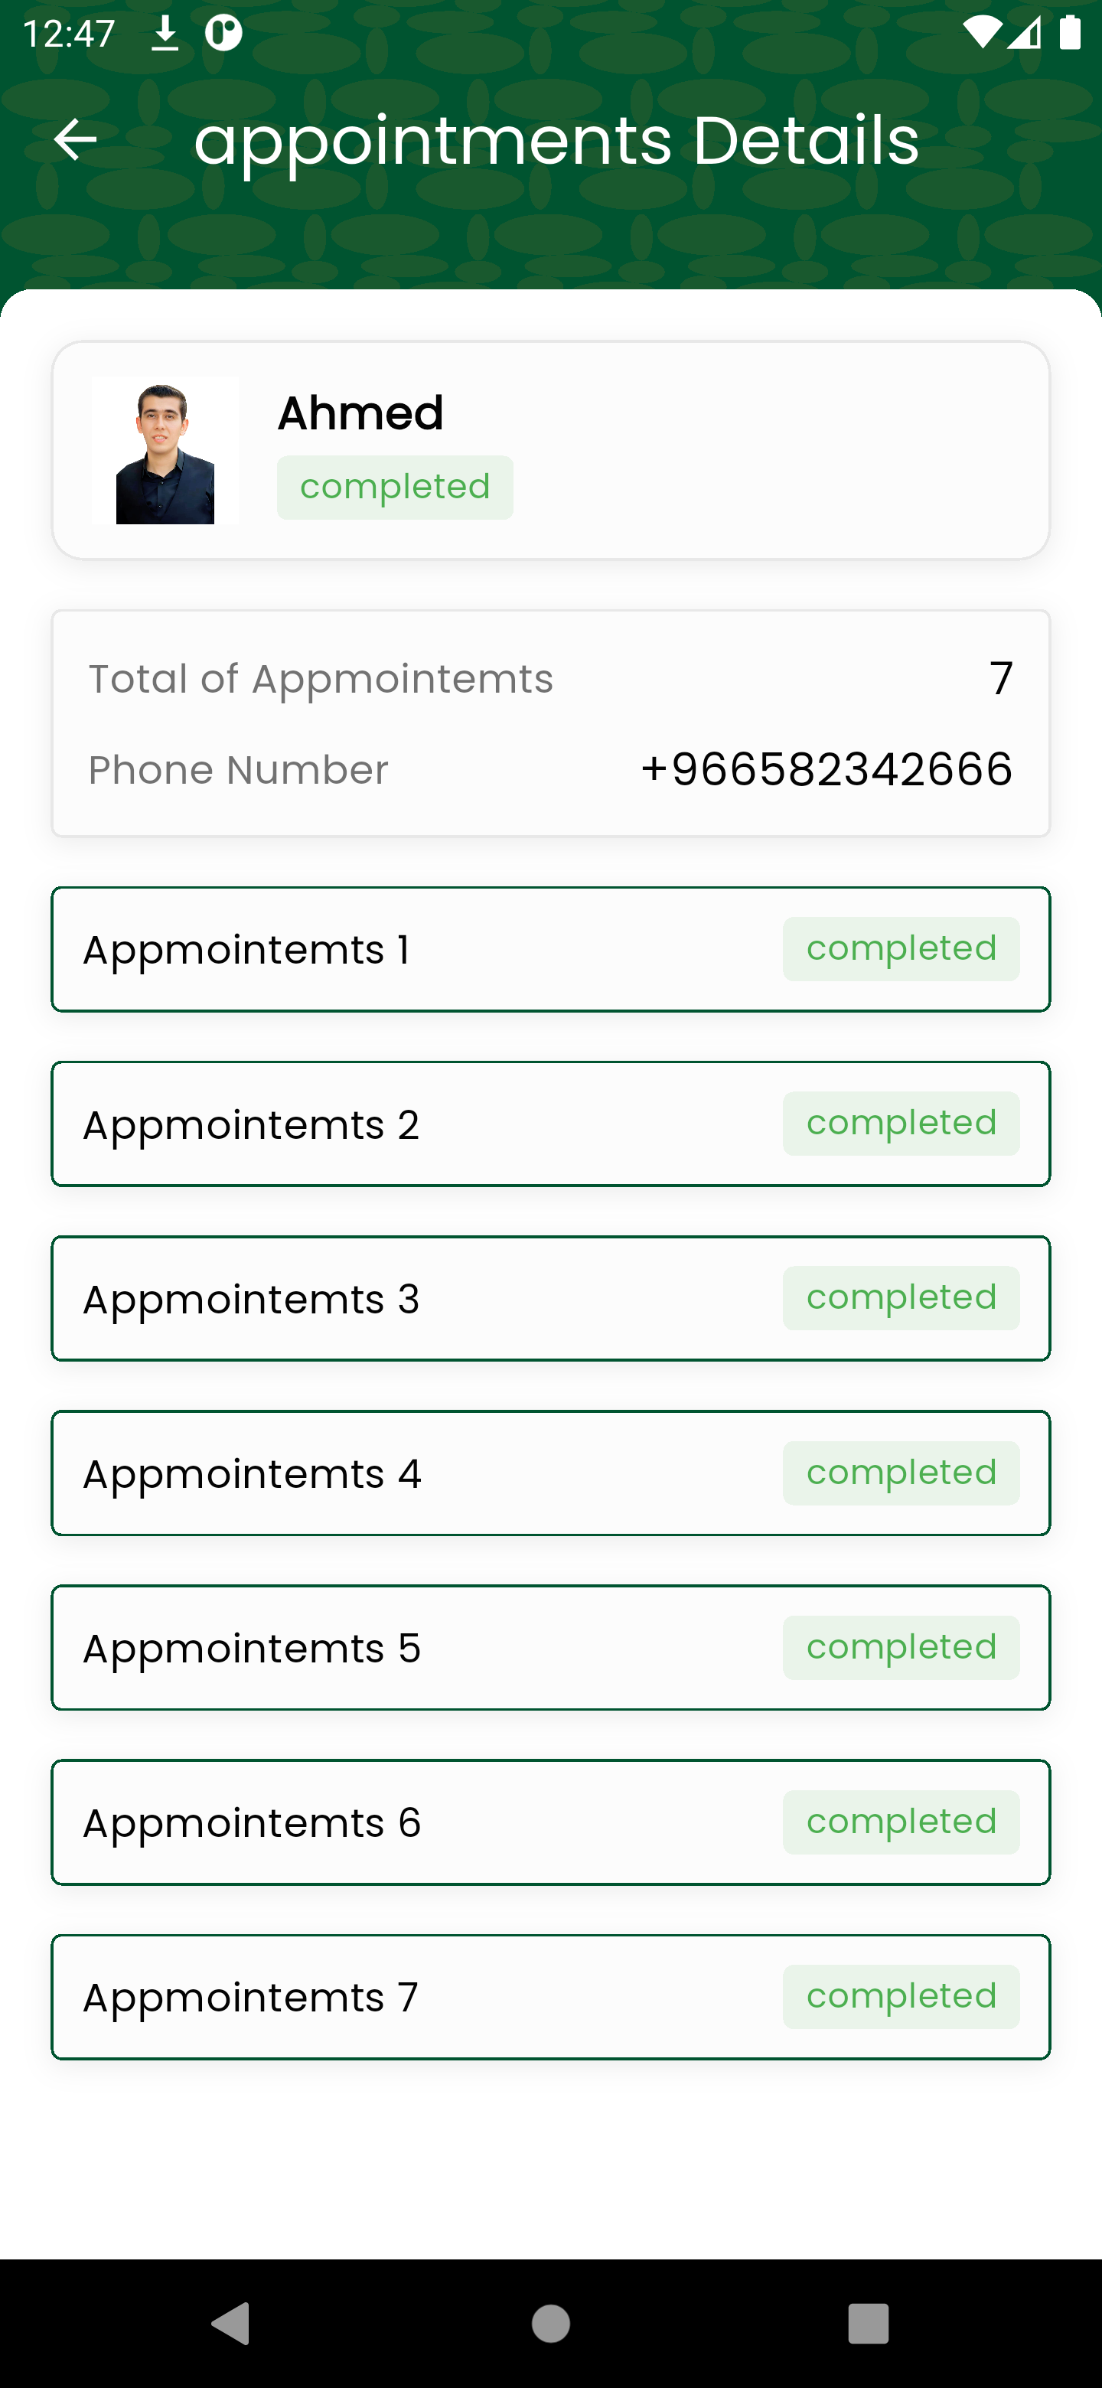Tap the Appmointemts 6 row
The image size is (1102, 2388).
[550, 1822]
